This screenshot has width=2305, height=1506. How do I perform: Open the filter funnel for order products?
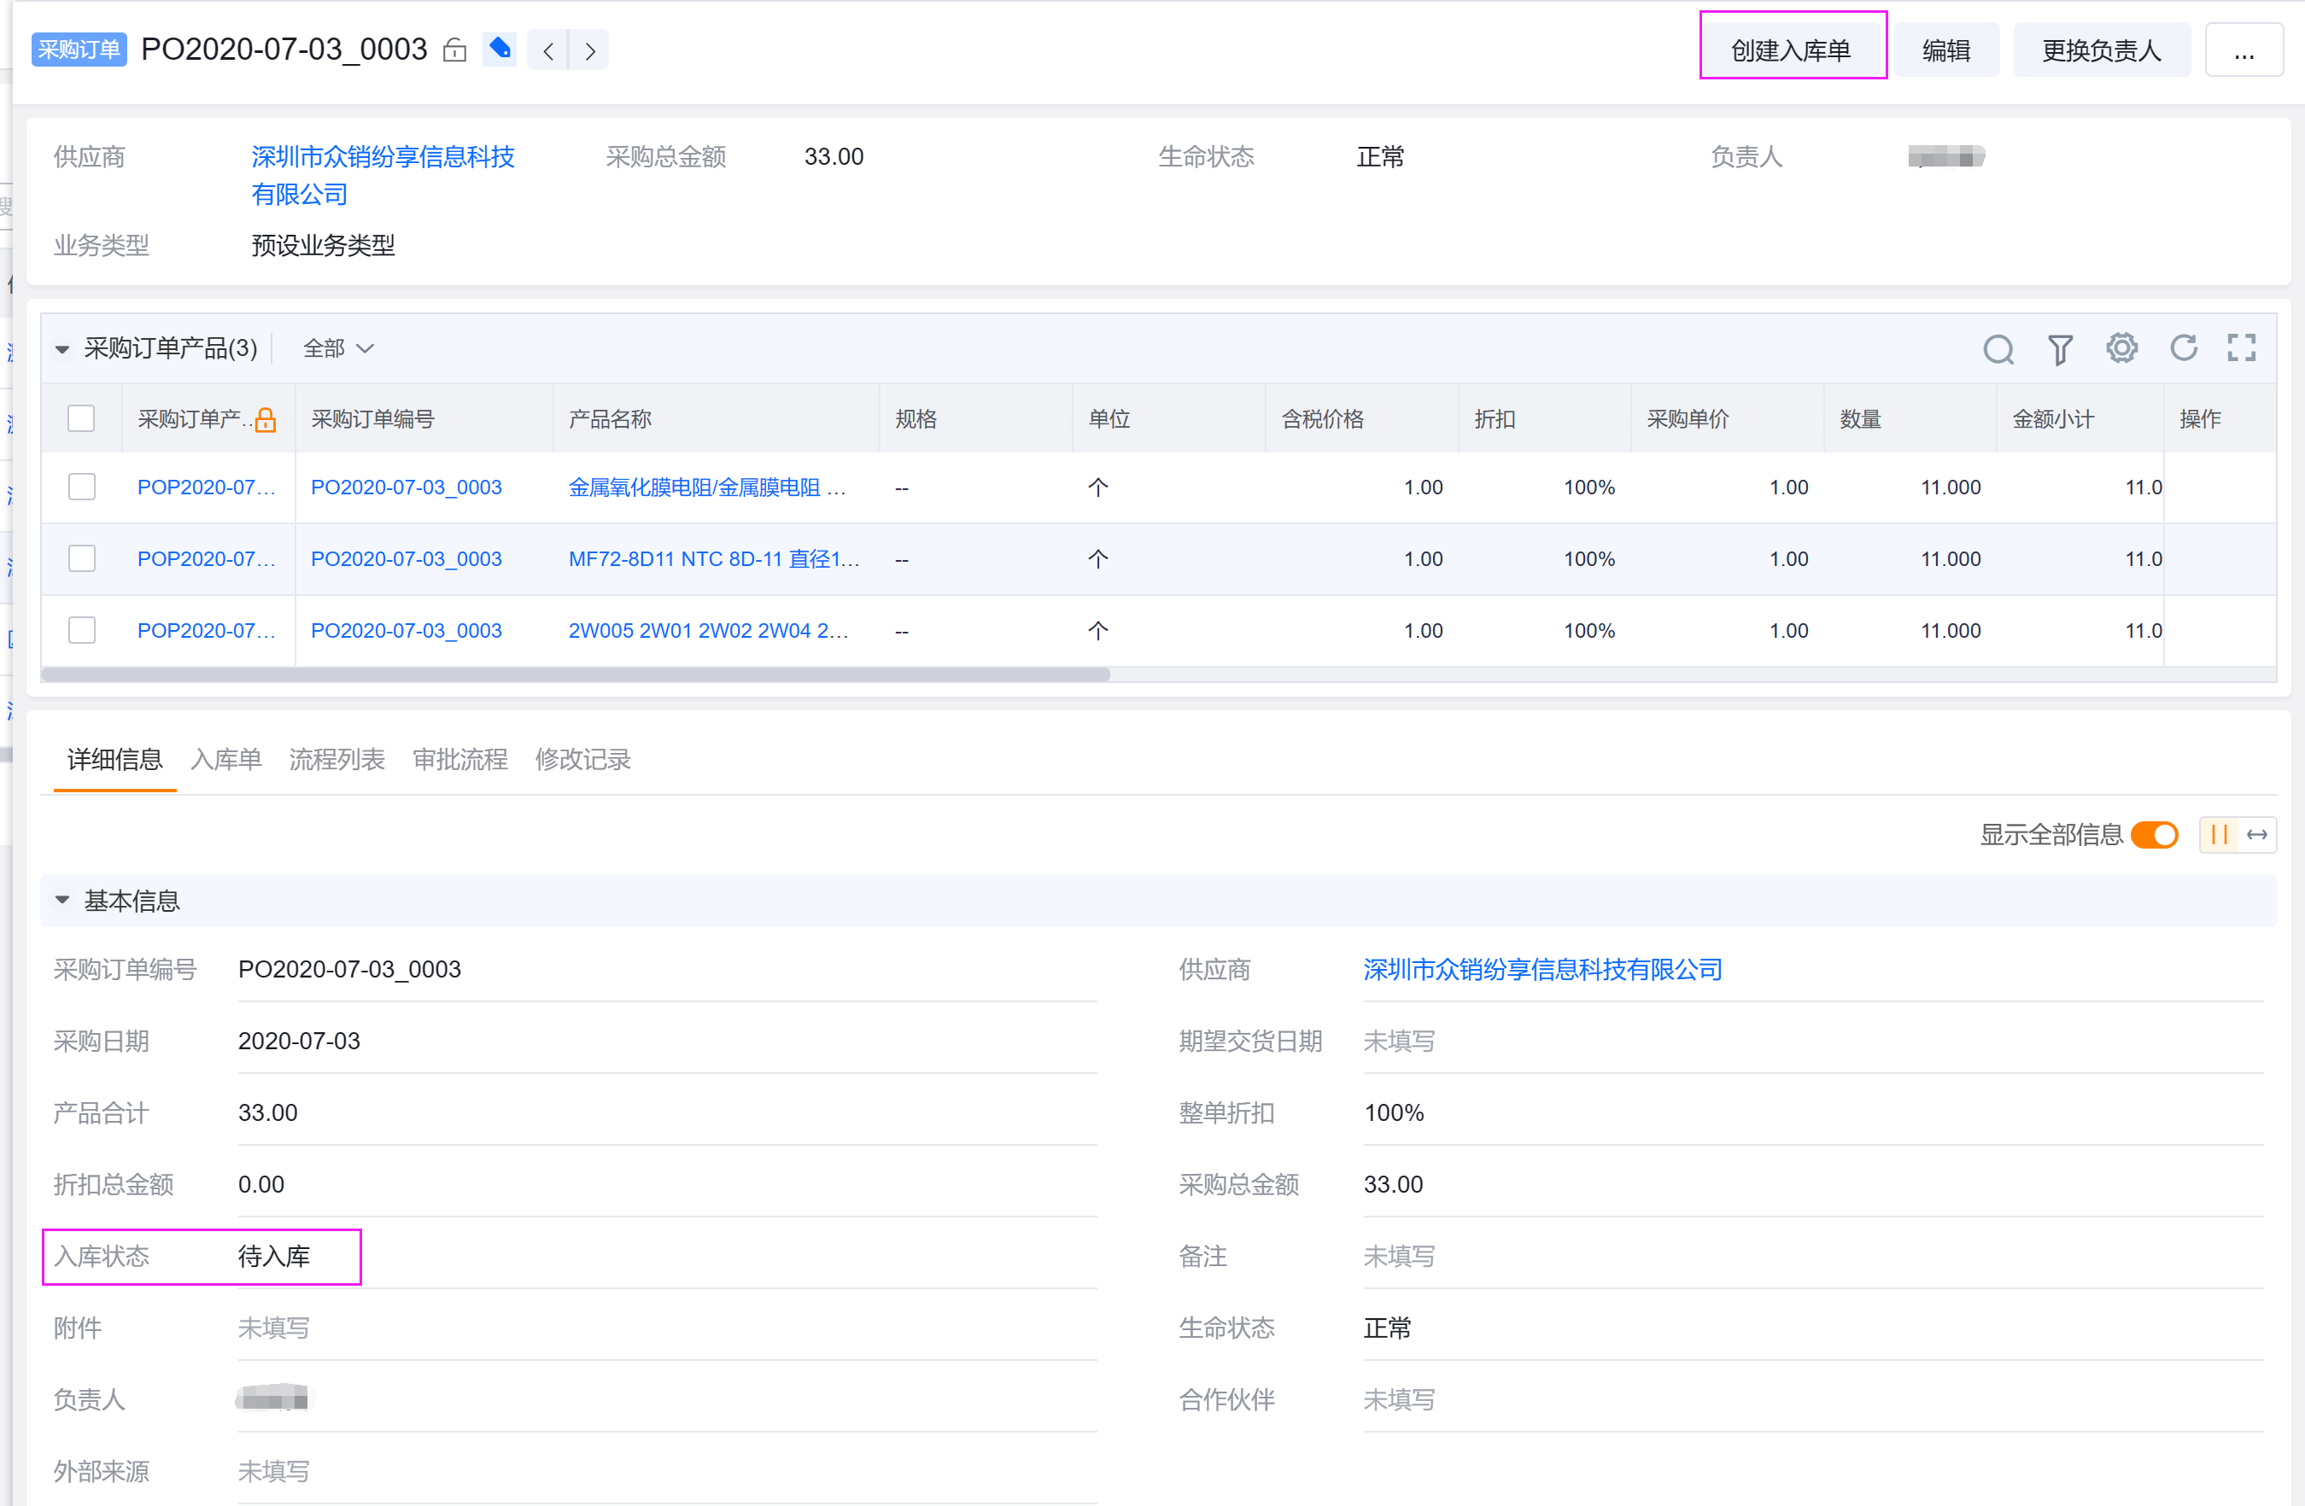(x=2060, y=348)
